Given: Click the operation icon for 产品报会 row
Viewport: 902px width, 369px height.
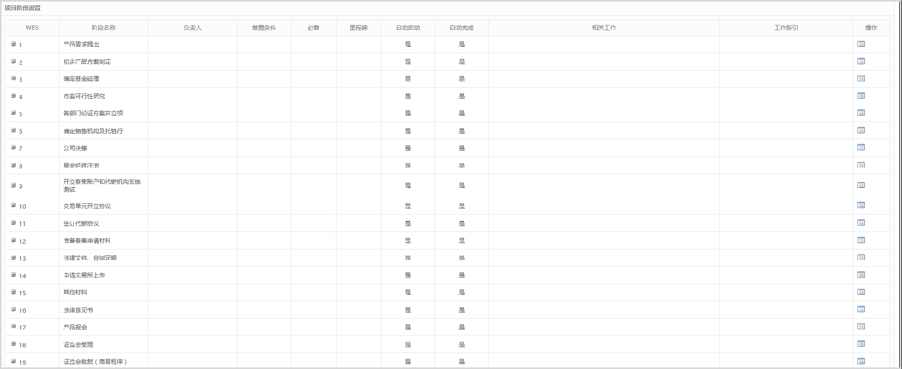Looking at the screenshot, I should coord(861,327).
